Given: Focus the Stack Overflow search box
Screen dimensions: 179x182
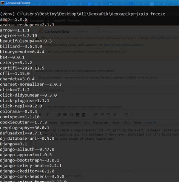Looking at the screenshot, I should pos(137,31).
